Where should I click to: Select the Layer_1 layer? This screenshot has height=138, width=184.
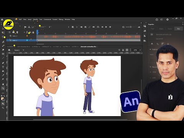21,40
